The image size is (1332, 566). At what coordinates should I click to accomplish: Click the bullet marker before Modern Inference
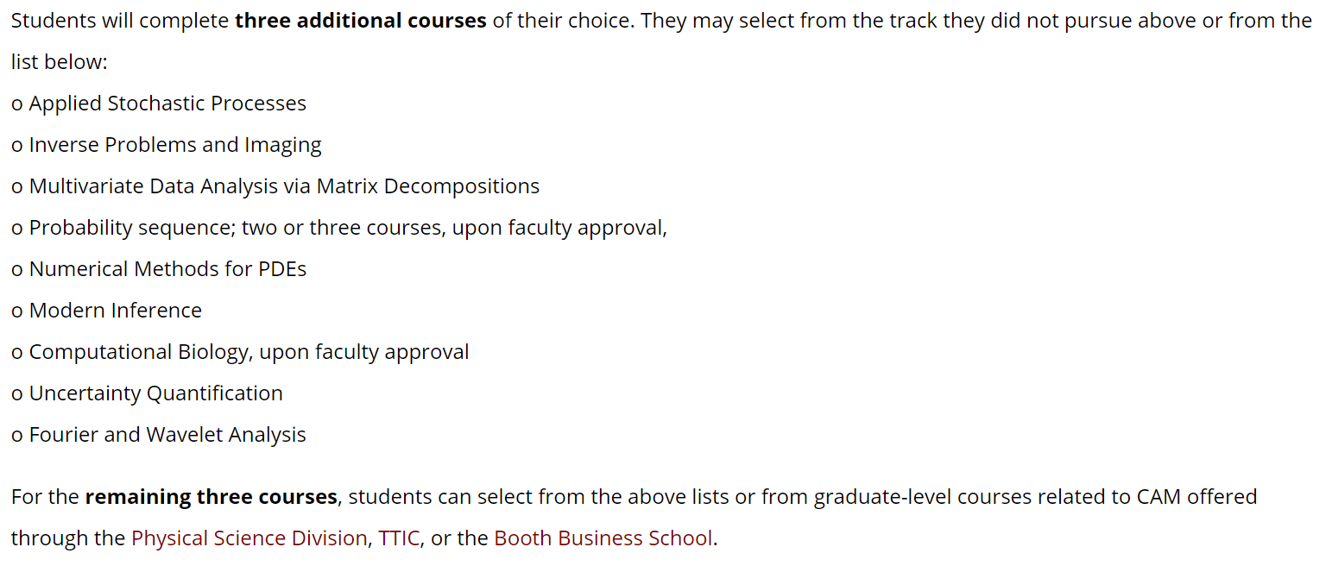click(16, 312)
